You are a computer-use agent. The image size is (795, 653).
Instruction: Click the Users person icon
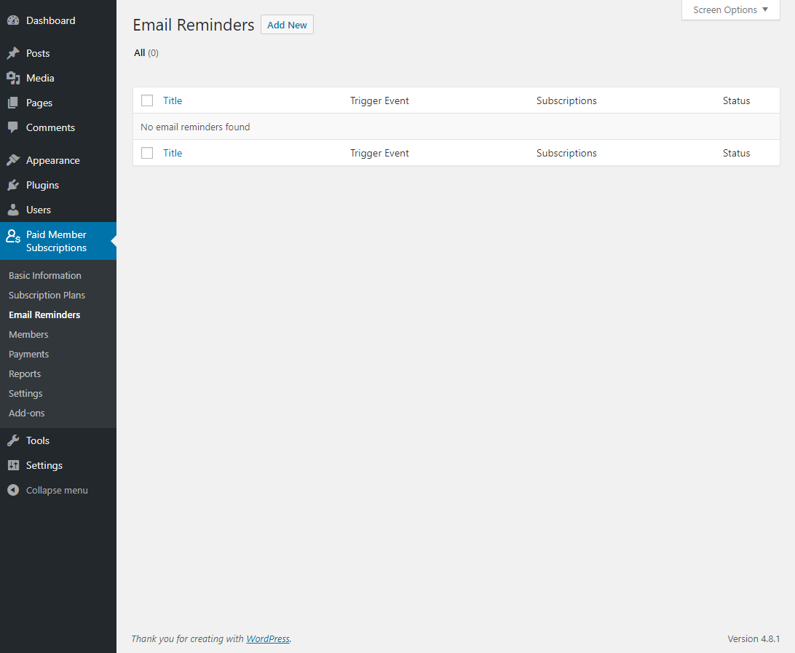click(x=13, y=210)
